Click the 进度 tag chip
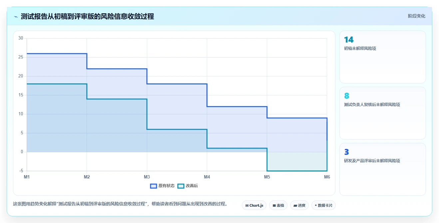This screenshot has height=223, width=439. (299, 205)
